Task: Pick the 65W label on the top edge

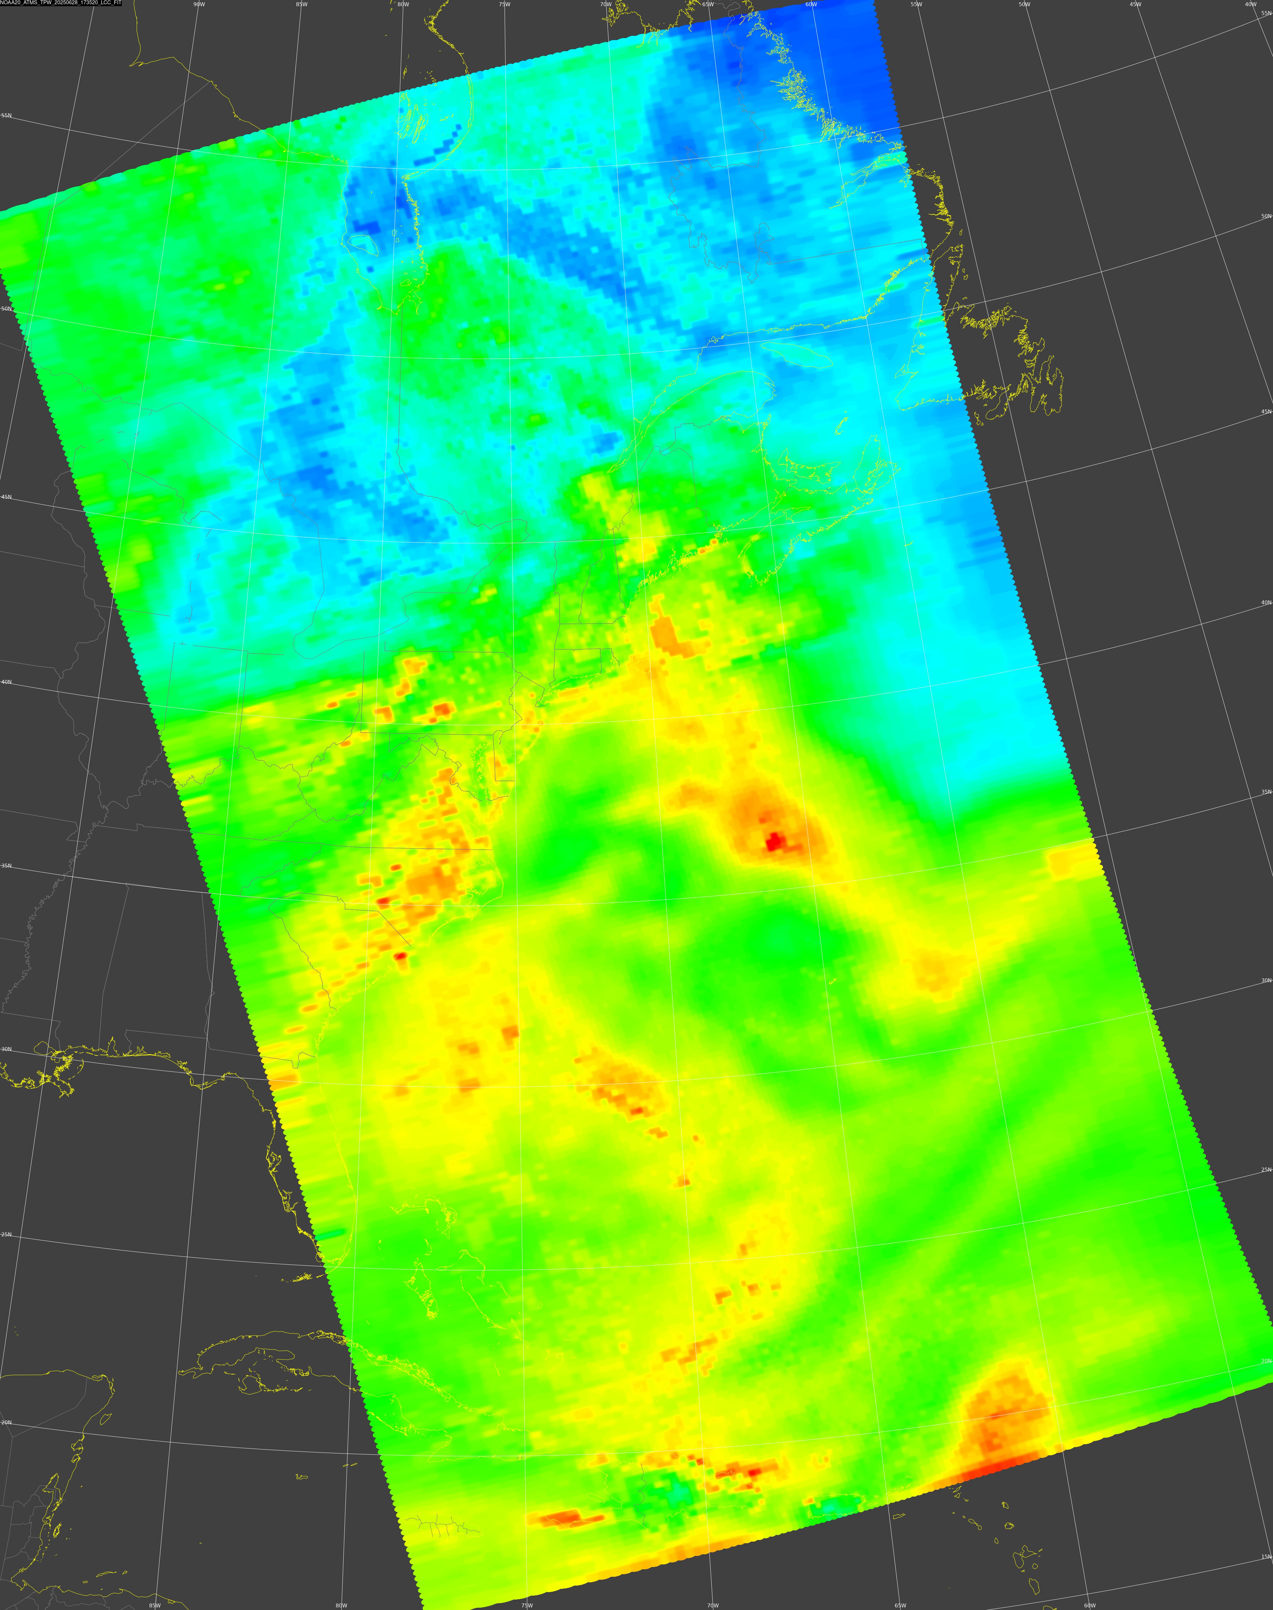Action: pyautogui.click(x=708, y=5)
